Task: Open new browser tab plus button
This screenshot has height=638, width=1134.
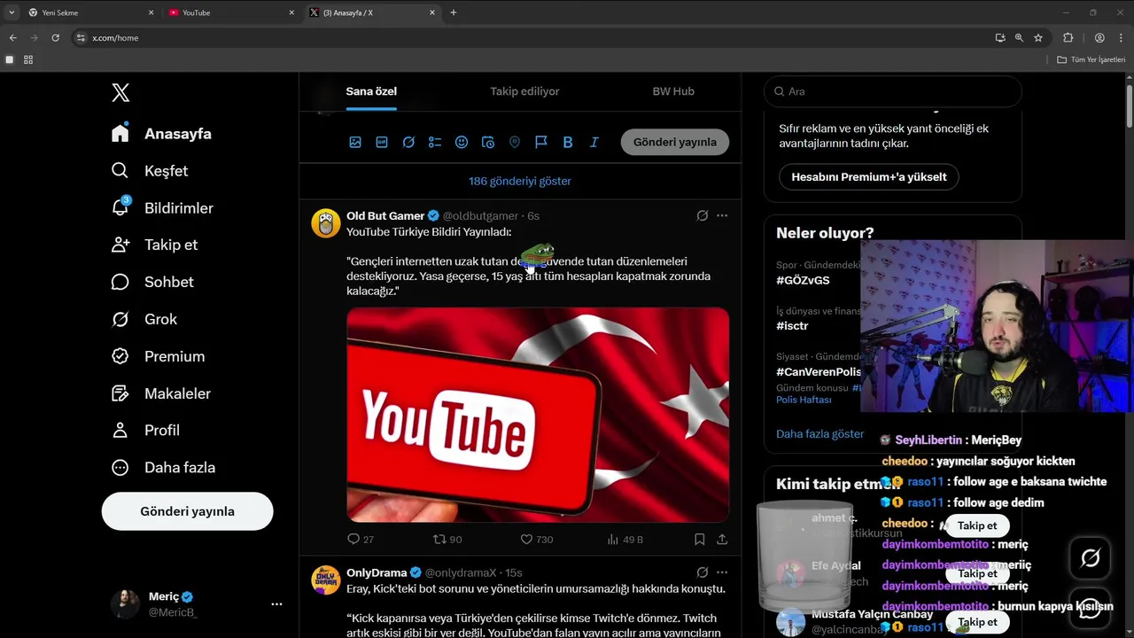Action: tap(454, 12)
